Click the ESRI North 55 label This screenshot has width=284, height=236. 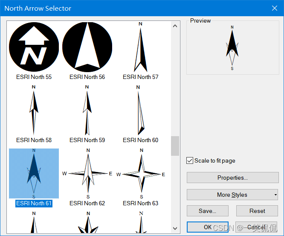tap(34, 77)
